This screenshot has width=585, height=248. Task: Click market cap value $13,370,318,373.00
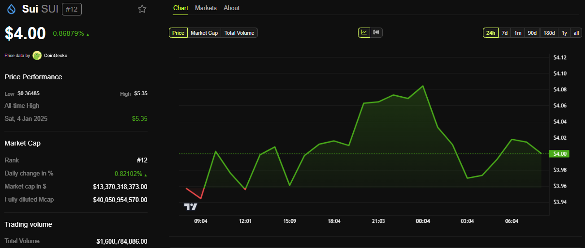[x=120, y=187]
